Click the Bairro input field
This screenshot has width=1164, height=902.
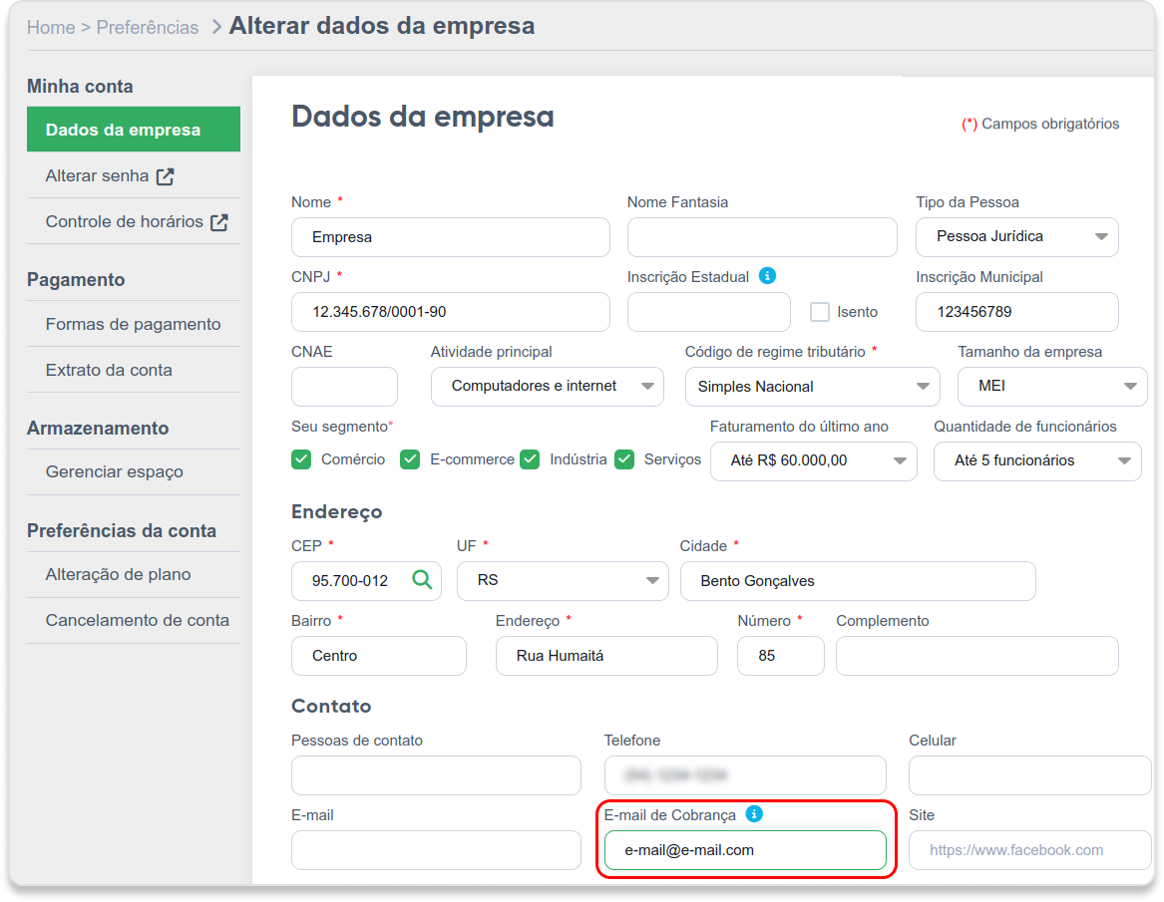(x=379, y=656)
